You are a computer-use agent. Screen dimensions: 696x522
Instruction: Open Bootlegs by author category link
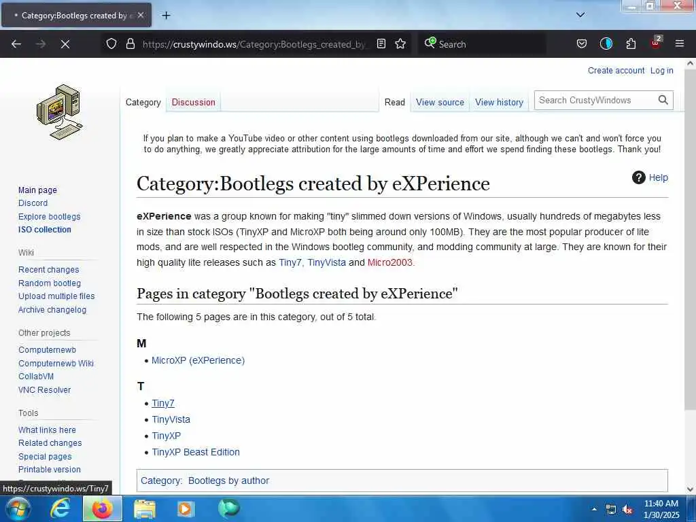click(x=228, y=481)
